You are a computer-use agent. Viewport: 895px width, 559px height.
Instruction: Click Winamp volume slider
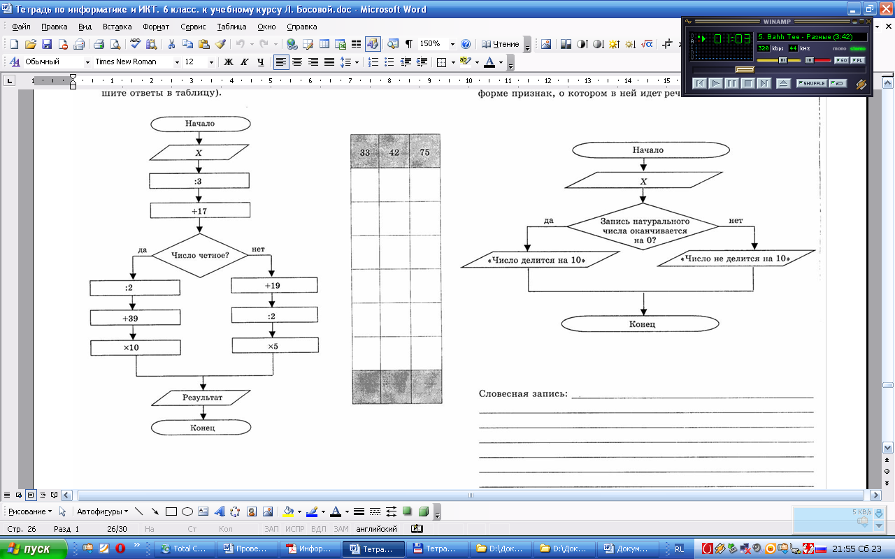click(778, 60)
